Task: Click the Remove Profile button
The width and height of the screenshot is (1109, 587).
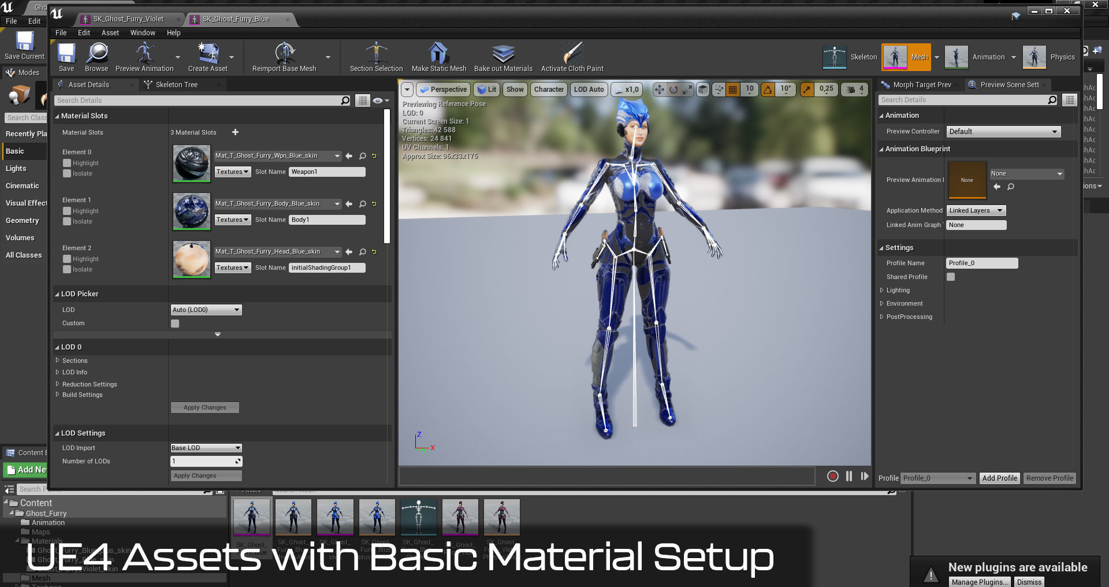Action: [1050, 478]
